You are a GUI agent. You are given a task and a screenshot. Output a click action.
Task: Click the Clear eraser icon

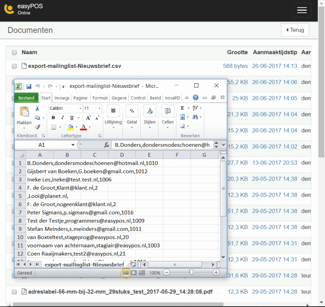(x=182, y=126)
